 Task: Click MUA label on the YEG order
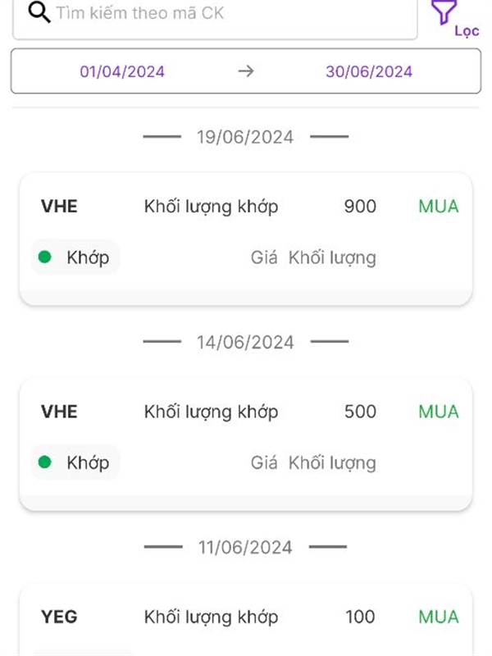click(x=439, y=617)
